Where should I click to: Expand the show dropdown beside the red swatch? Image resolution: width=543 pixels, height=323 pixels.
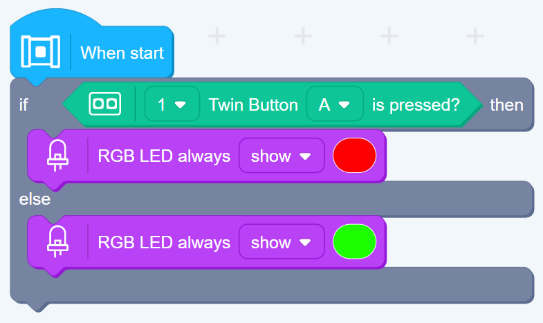click(281, 156)
